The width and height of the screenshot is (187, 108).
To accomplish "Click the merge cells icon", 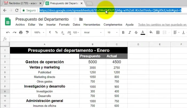I will coord(165,32).
